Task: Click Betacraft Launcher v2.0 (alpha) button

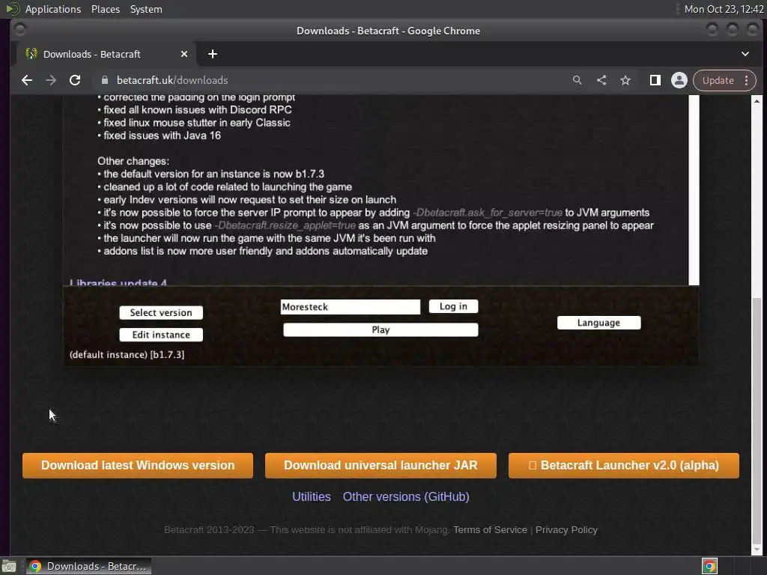Action: click(624, 465)
